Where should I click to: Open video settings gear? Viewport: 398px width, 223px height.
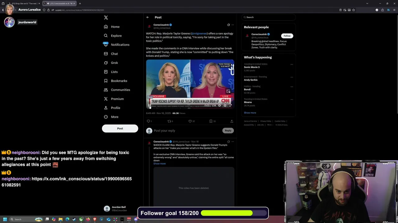click(225, 106)
